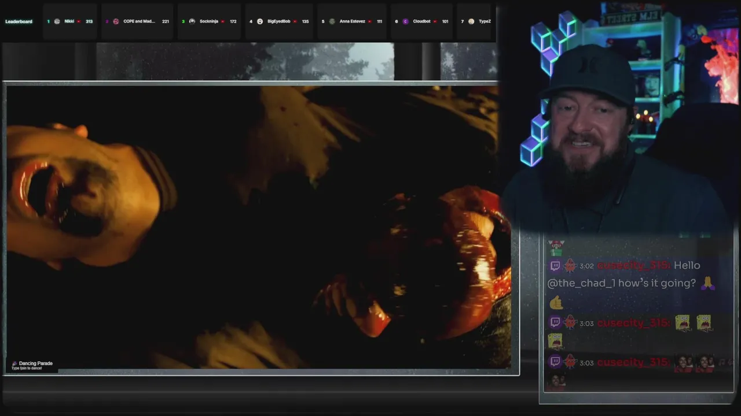Click Sockninja's avatar icon
The height and width of the screenshot is (416, 741).
click(x=192, y=21)
